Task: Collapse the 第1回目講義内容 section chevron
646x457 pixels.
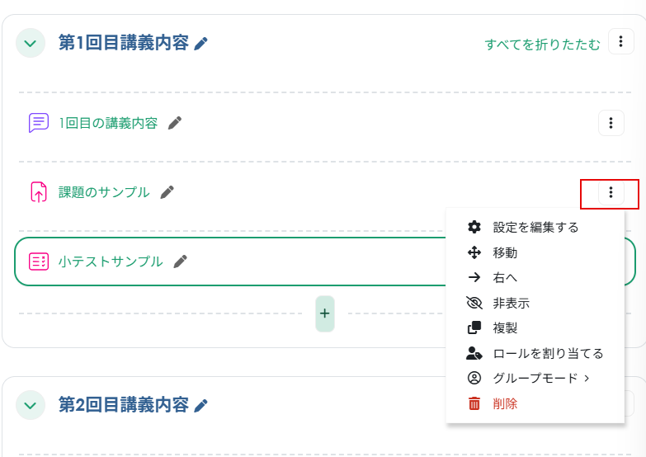Action: pyautogui.click(x=31, y=43)
